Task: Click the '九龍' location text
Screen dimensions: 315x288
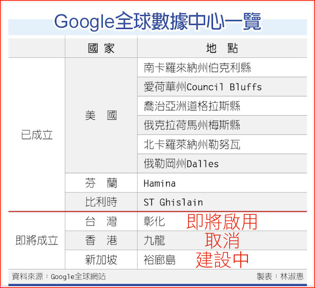Action: pyautogui.click(x=154, y=240)
